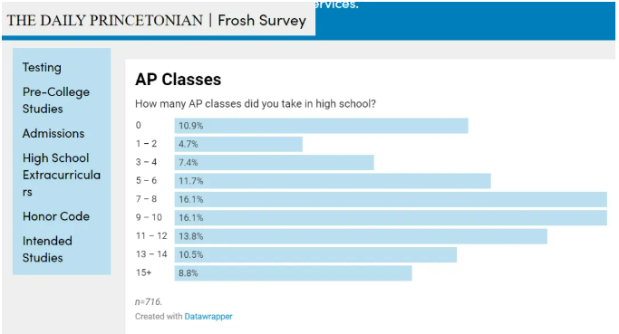Navigate to Honor Code section
619x334 pixels.
pos(56,216)
